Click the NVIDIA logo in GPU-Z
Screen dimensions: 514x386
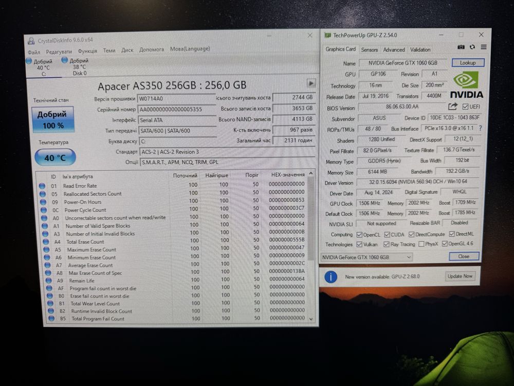(x=466, y=85)
